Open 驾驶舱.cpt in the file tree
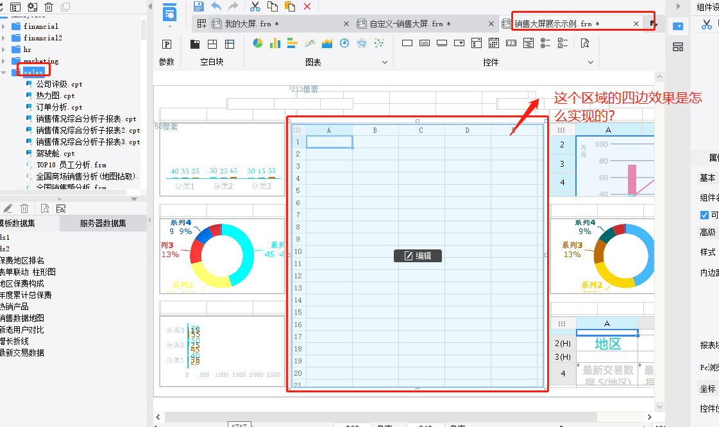Viewport: 719px width, 427px height. pos(55,153)
